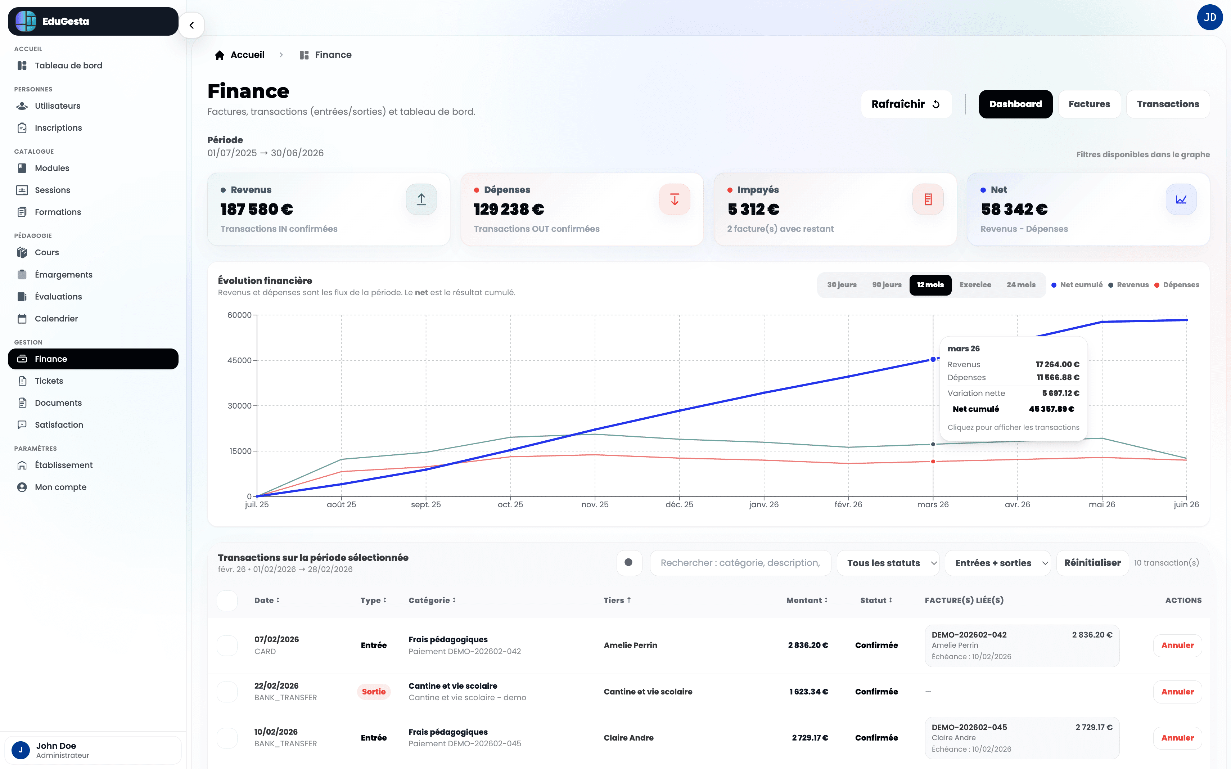Viewport: 1231px width, 769px height.
Task: Open the Finance sidebar item
Action: tap(93, 359)
